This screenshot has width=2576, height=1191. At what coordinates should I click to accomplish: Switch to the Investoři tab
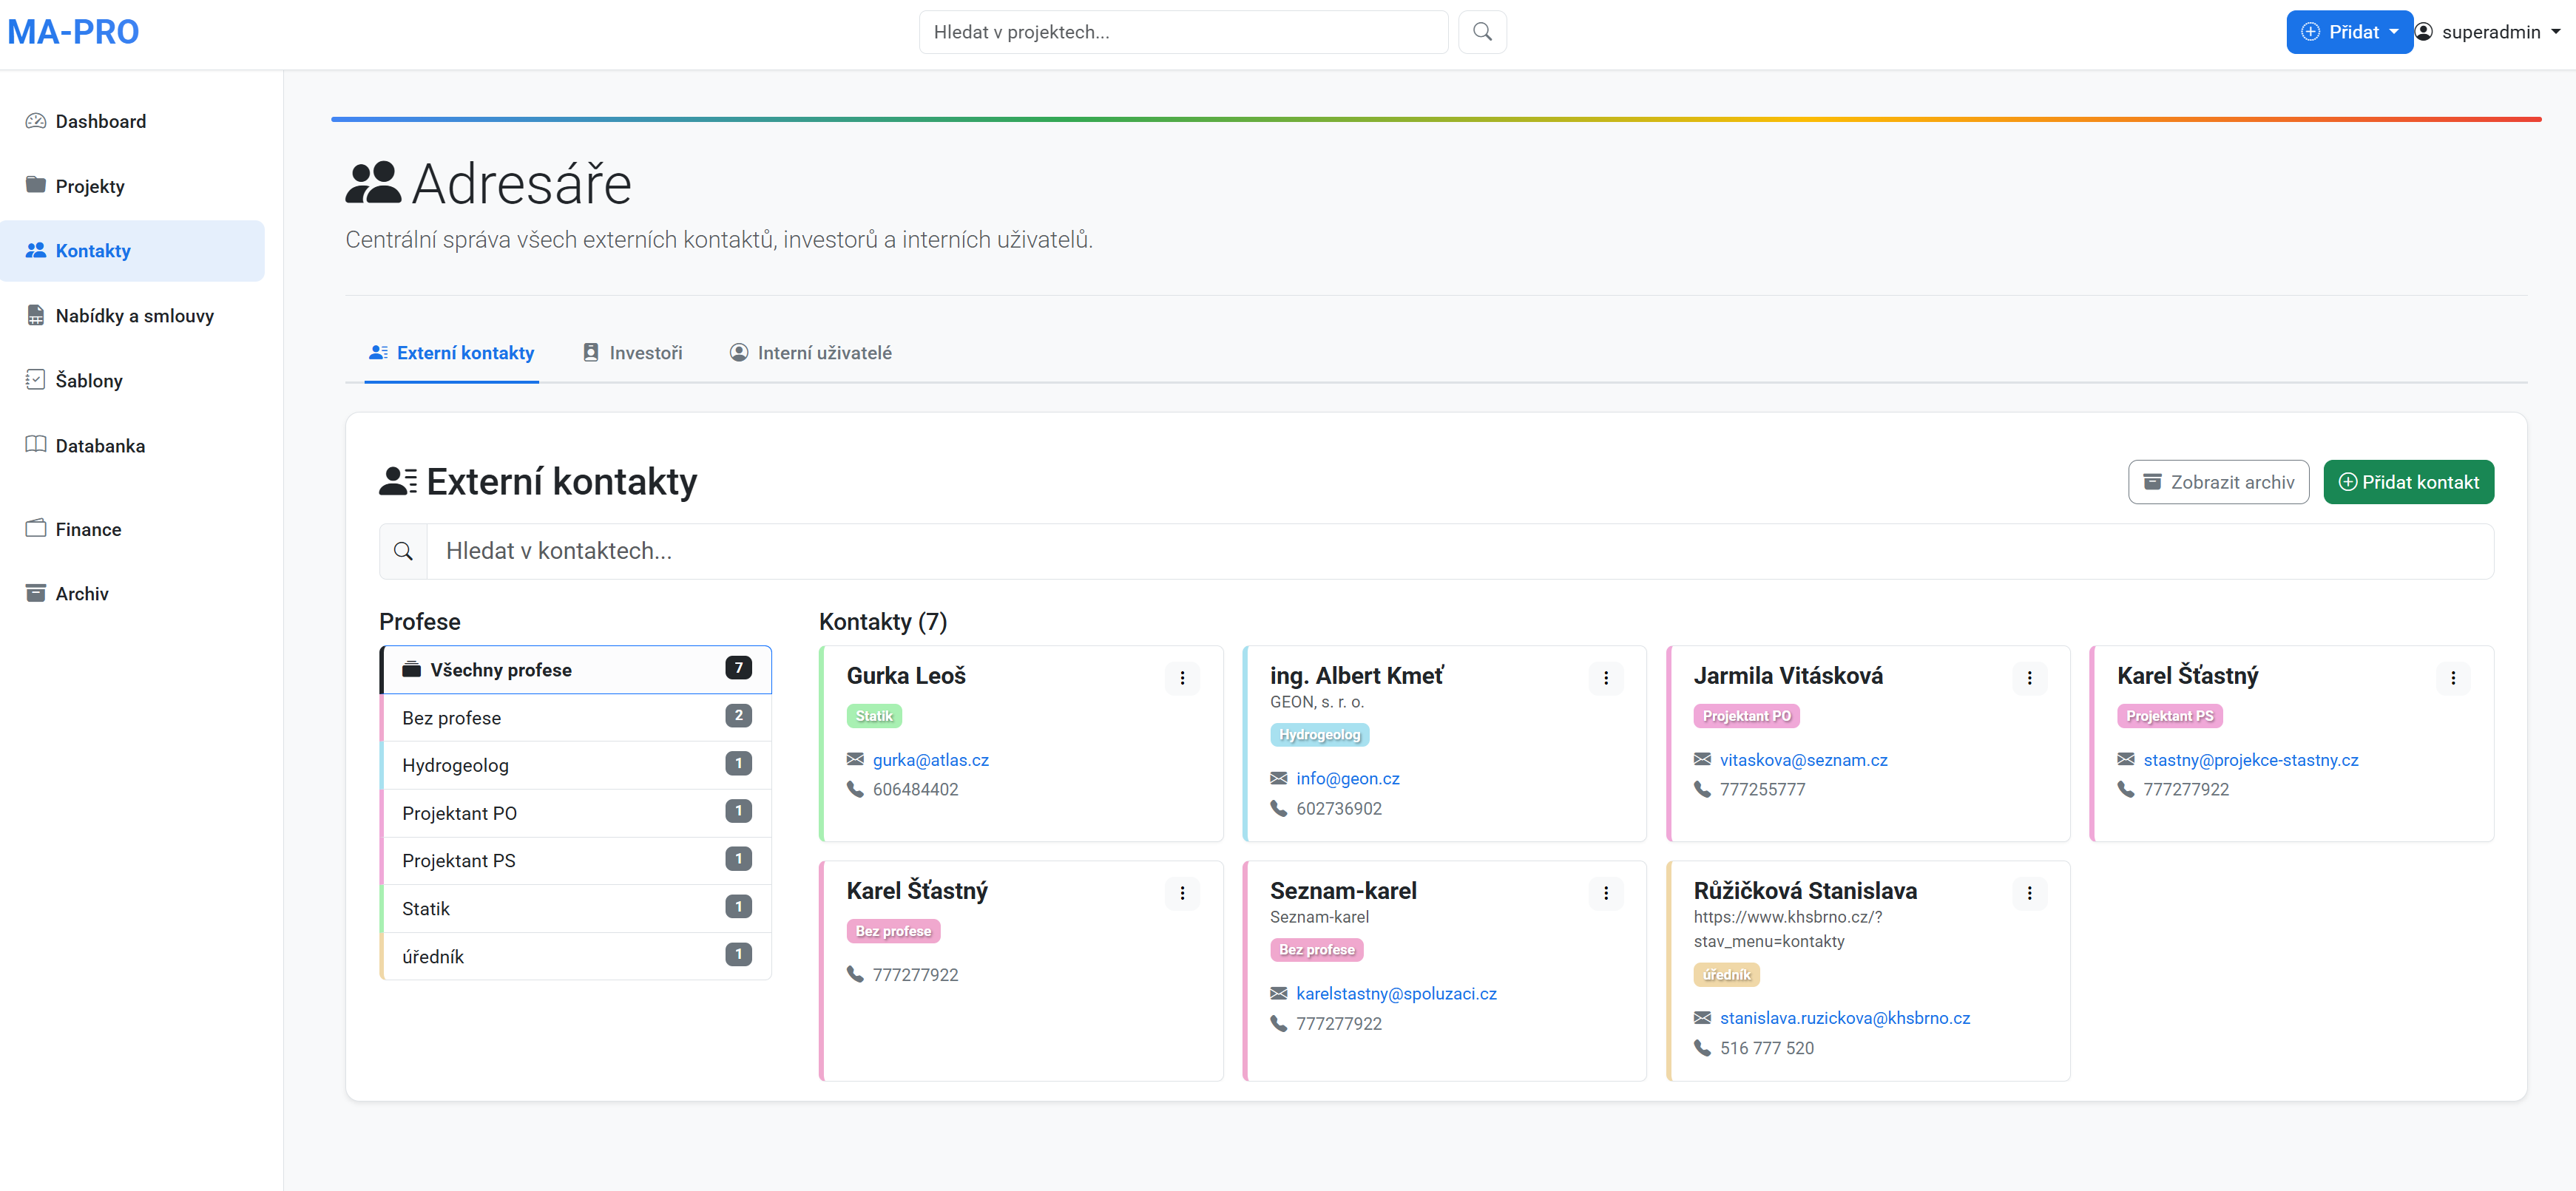click(x=633, y=353)
